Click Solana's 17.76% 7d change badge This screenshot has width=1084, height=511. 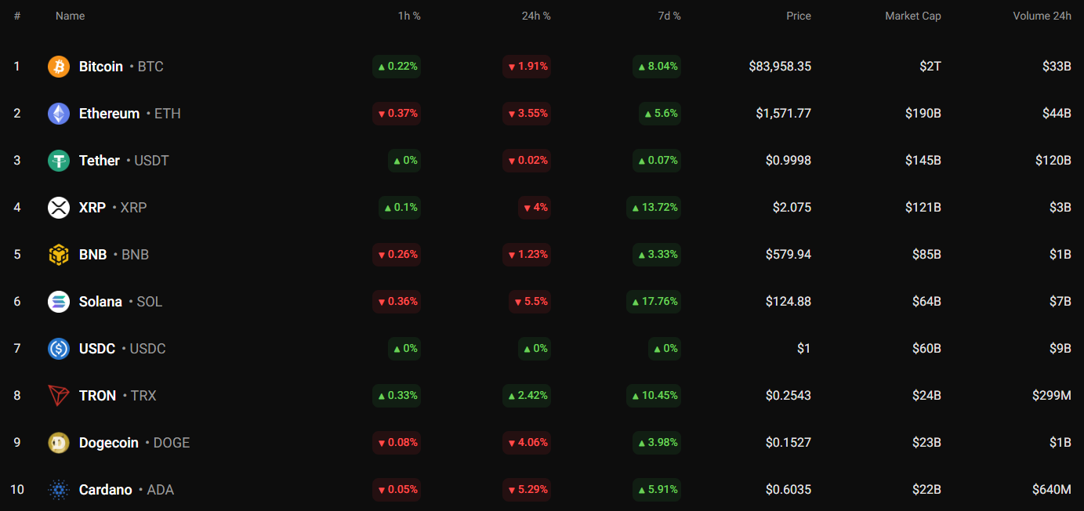coord(654,302)
